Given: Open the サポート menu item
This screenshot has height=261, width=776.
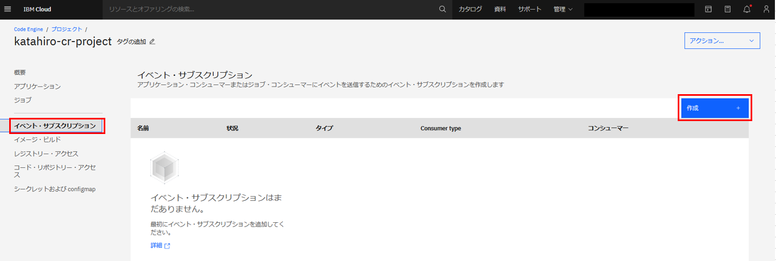Looking at the screenshot, I should (530, 9).
